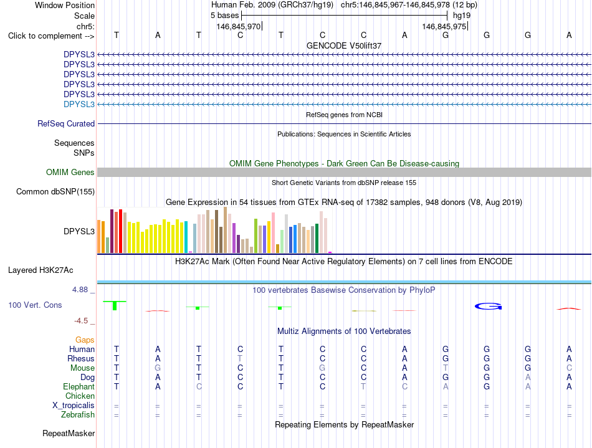Viewport: 592px width, 448px height.
Task: Click the Human species label
Action: click(x=82, y=349)
